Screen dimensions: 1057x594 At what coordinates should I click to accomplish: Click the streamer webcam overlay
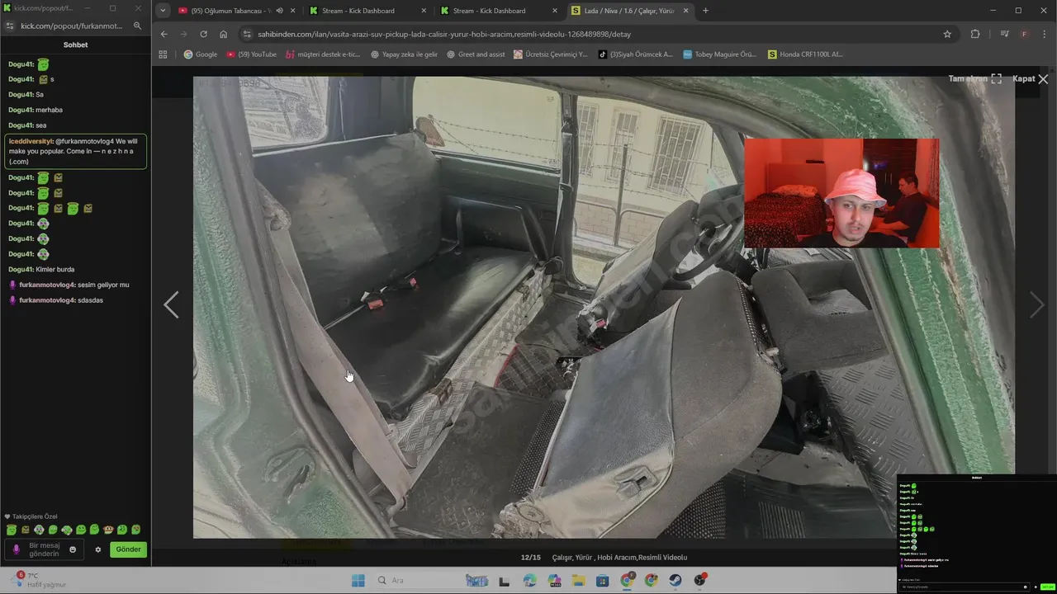point(841,193)
